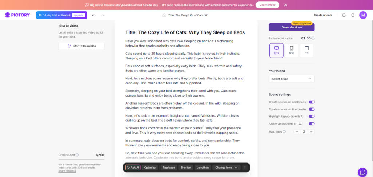Select the 9:16 portrait aspect ratio
The image size is (373, 177).
pyautogui.click(x=291, y=50)
